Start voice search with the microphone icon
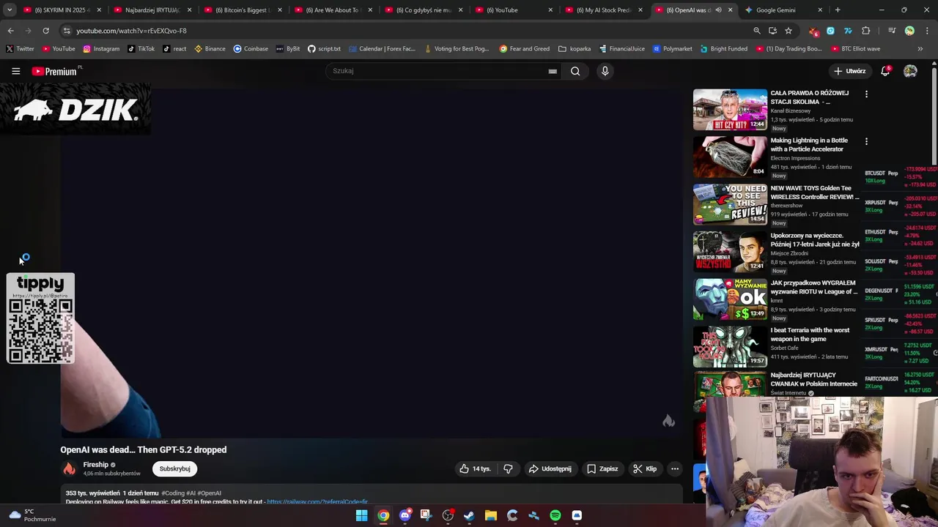The height and width of the screenshot is (527, 938). tap(605, 71)
